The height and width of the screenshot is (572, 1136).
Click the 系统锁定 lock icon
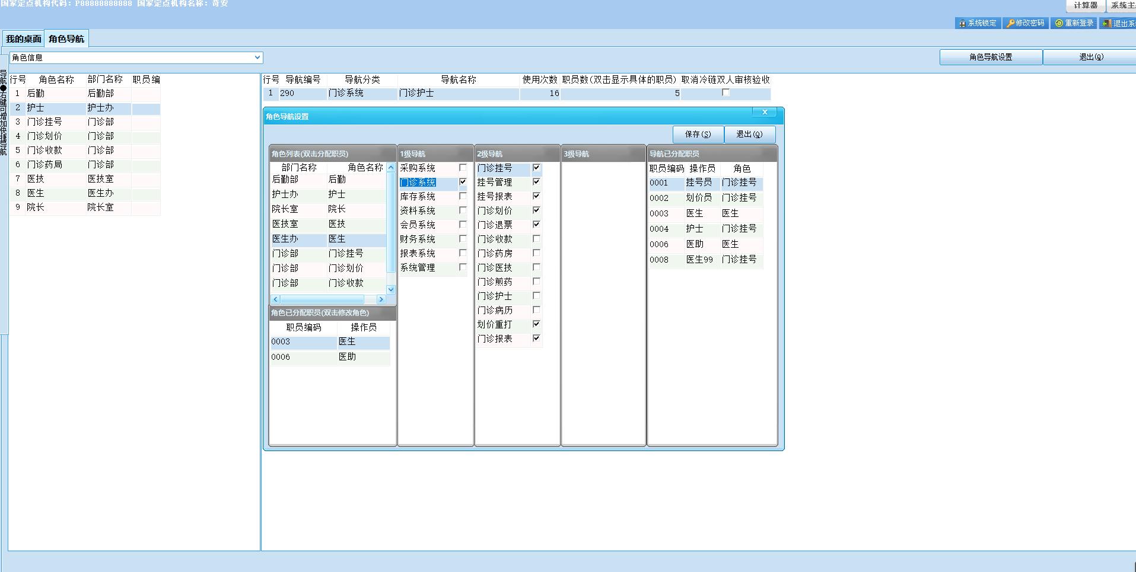point(962,23)
